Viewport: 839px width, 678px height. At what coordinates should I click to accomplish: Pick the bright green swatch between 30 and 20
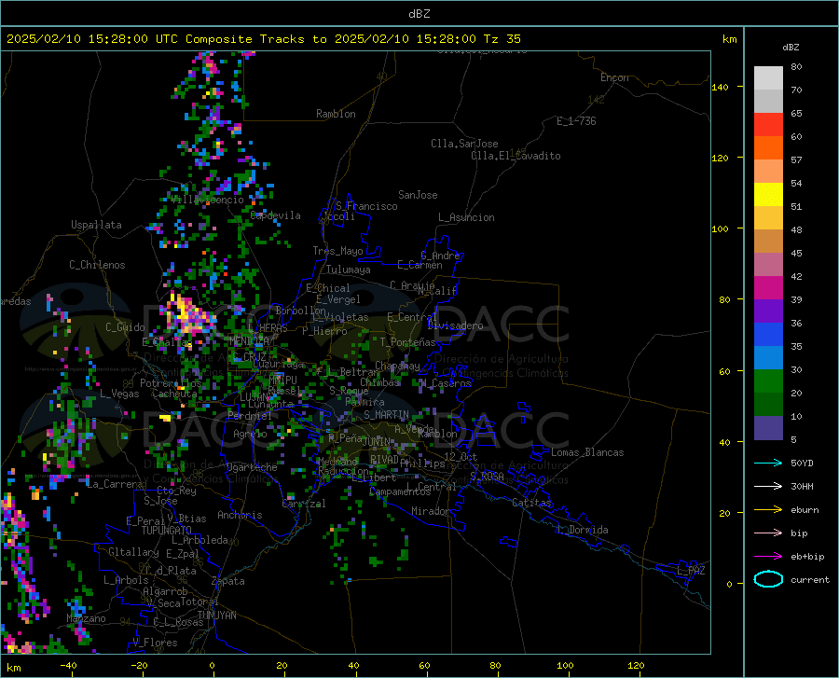pyautogui.click(x=768, y=381)
